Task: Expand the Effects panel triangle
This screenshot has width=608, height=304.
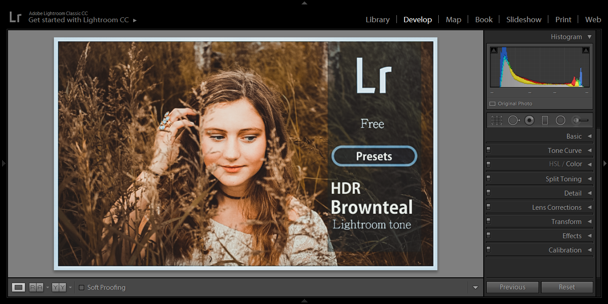Action: click(589, 236)
